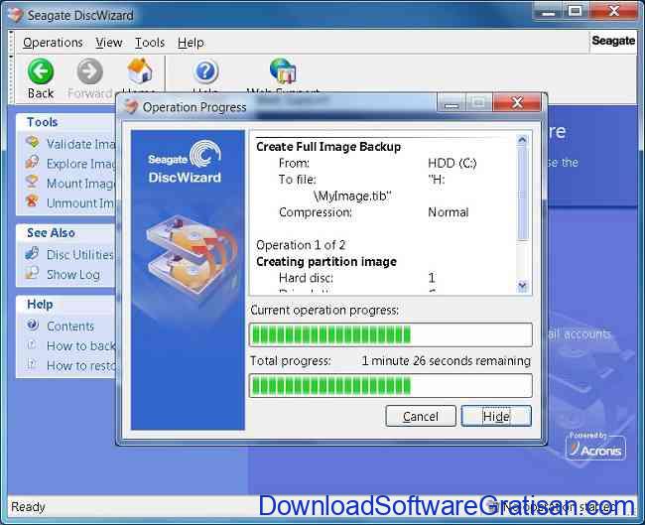Click the Tools section header in sidebar
The height and width of the screenshot is (525, 645).
[x=42, y=122]
